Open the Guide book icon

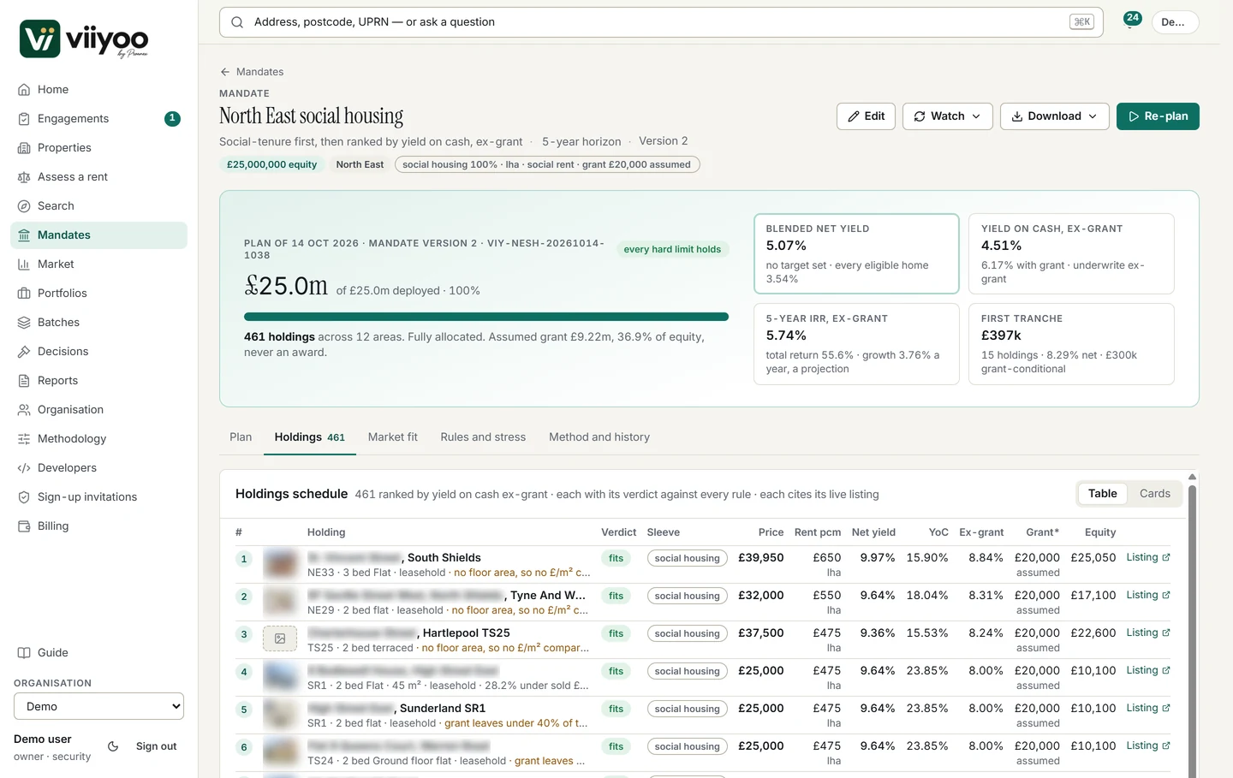coord(24,653)
